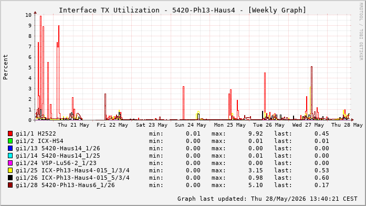The height and width of the screenshot is (206, 366).
Task: Click the 'Sat 23 May' x-axis label
Action: click(x=152, y=125)
